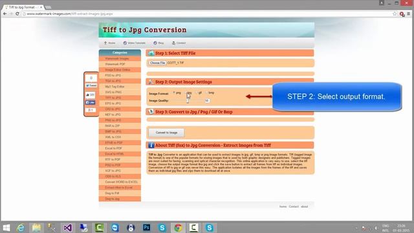Click the Convert to Image button
This screenshot has height=233, width=414.
tap(166, 133)
